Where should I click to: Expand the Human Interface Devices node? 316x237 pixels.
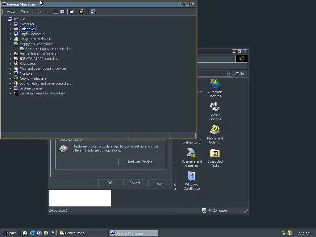tap(10, 54)
